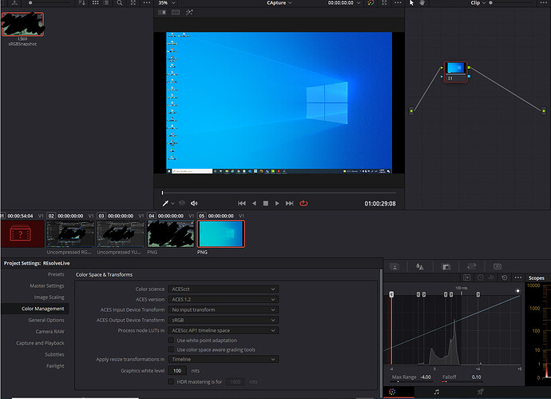Open ACES Input Device Transform dropdown
Image resolution: width=551 pixels, height=399 pixels.
(x=223, y=309)
